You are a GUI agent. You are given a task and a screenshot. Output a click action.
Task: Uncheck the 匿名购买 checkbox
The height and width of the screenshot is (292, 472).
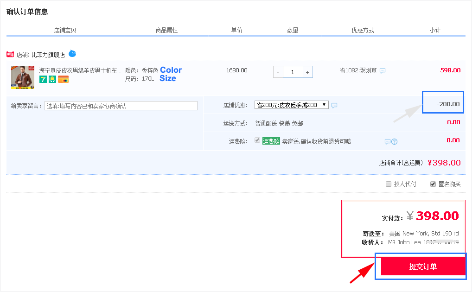point(433,184)
